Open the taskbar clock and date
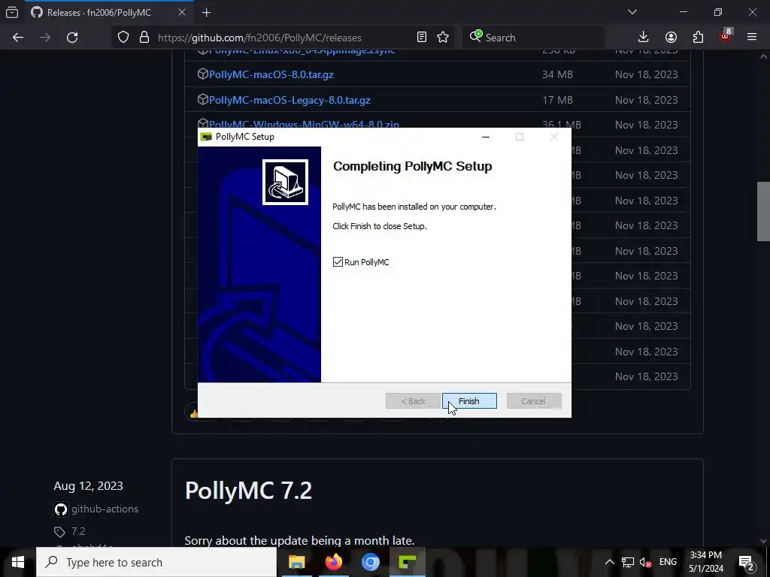 [x=706, y=562]
